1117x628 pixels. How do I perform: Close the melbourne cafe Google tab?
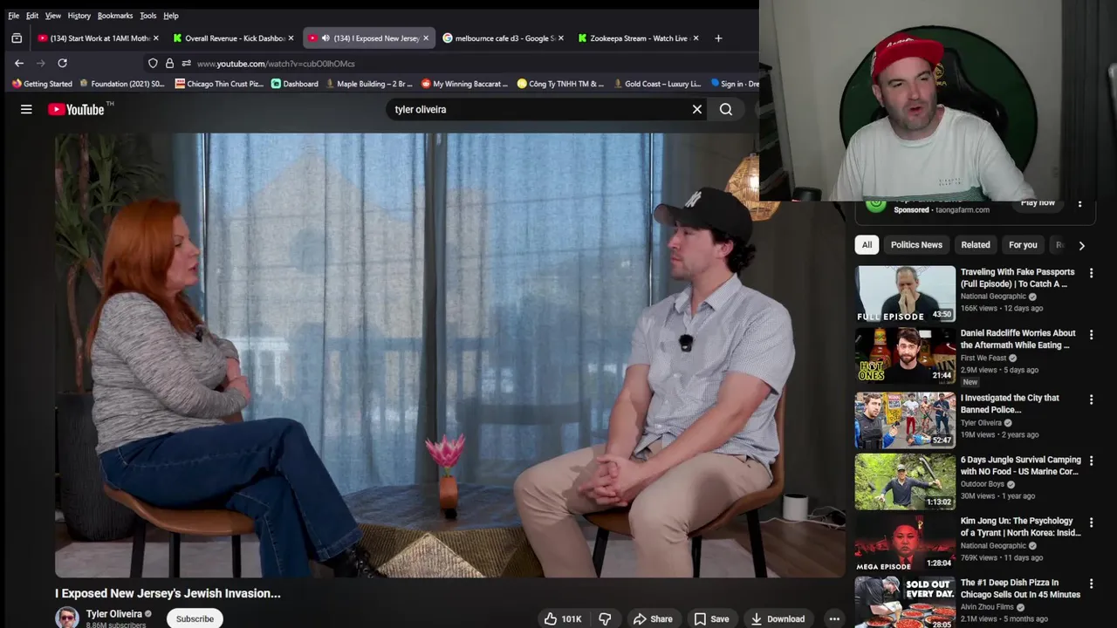point(560,38)
